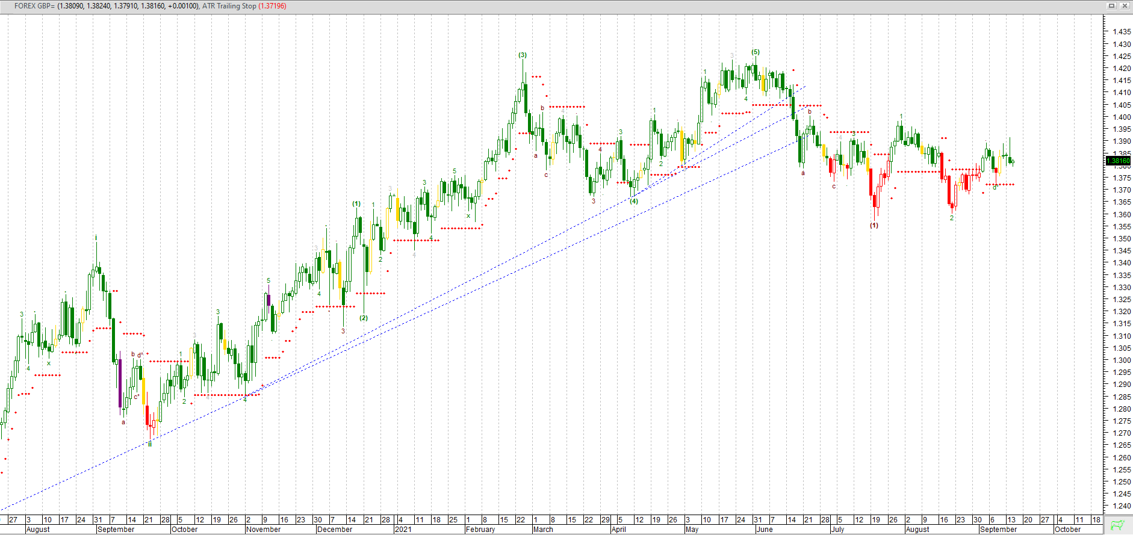Click the green (3) wave label at peak
This screenshot has width=1133, height=535.
(523, 55)
